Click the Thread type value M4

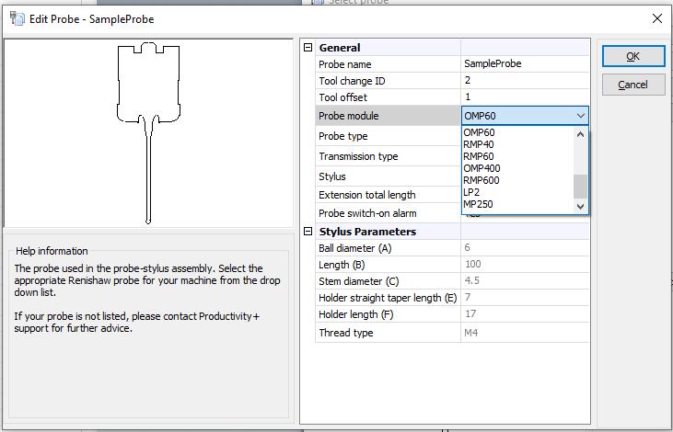[x=525, y=333]
